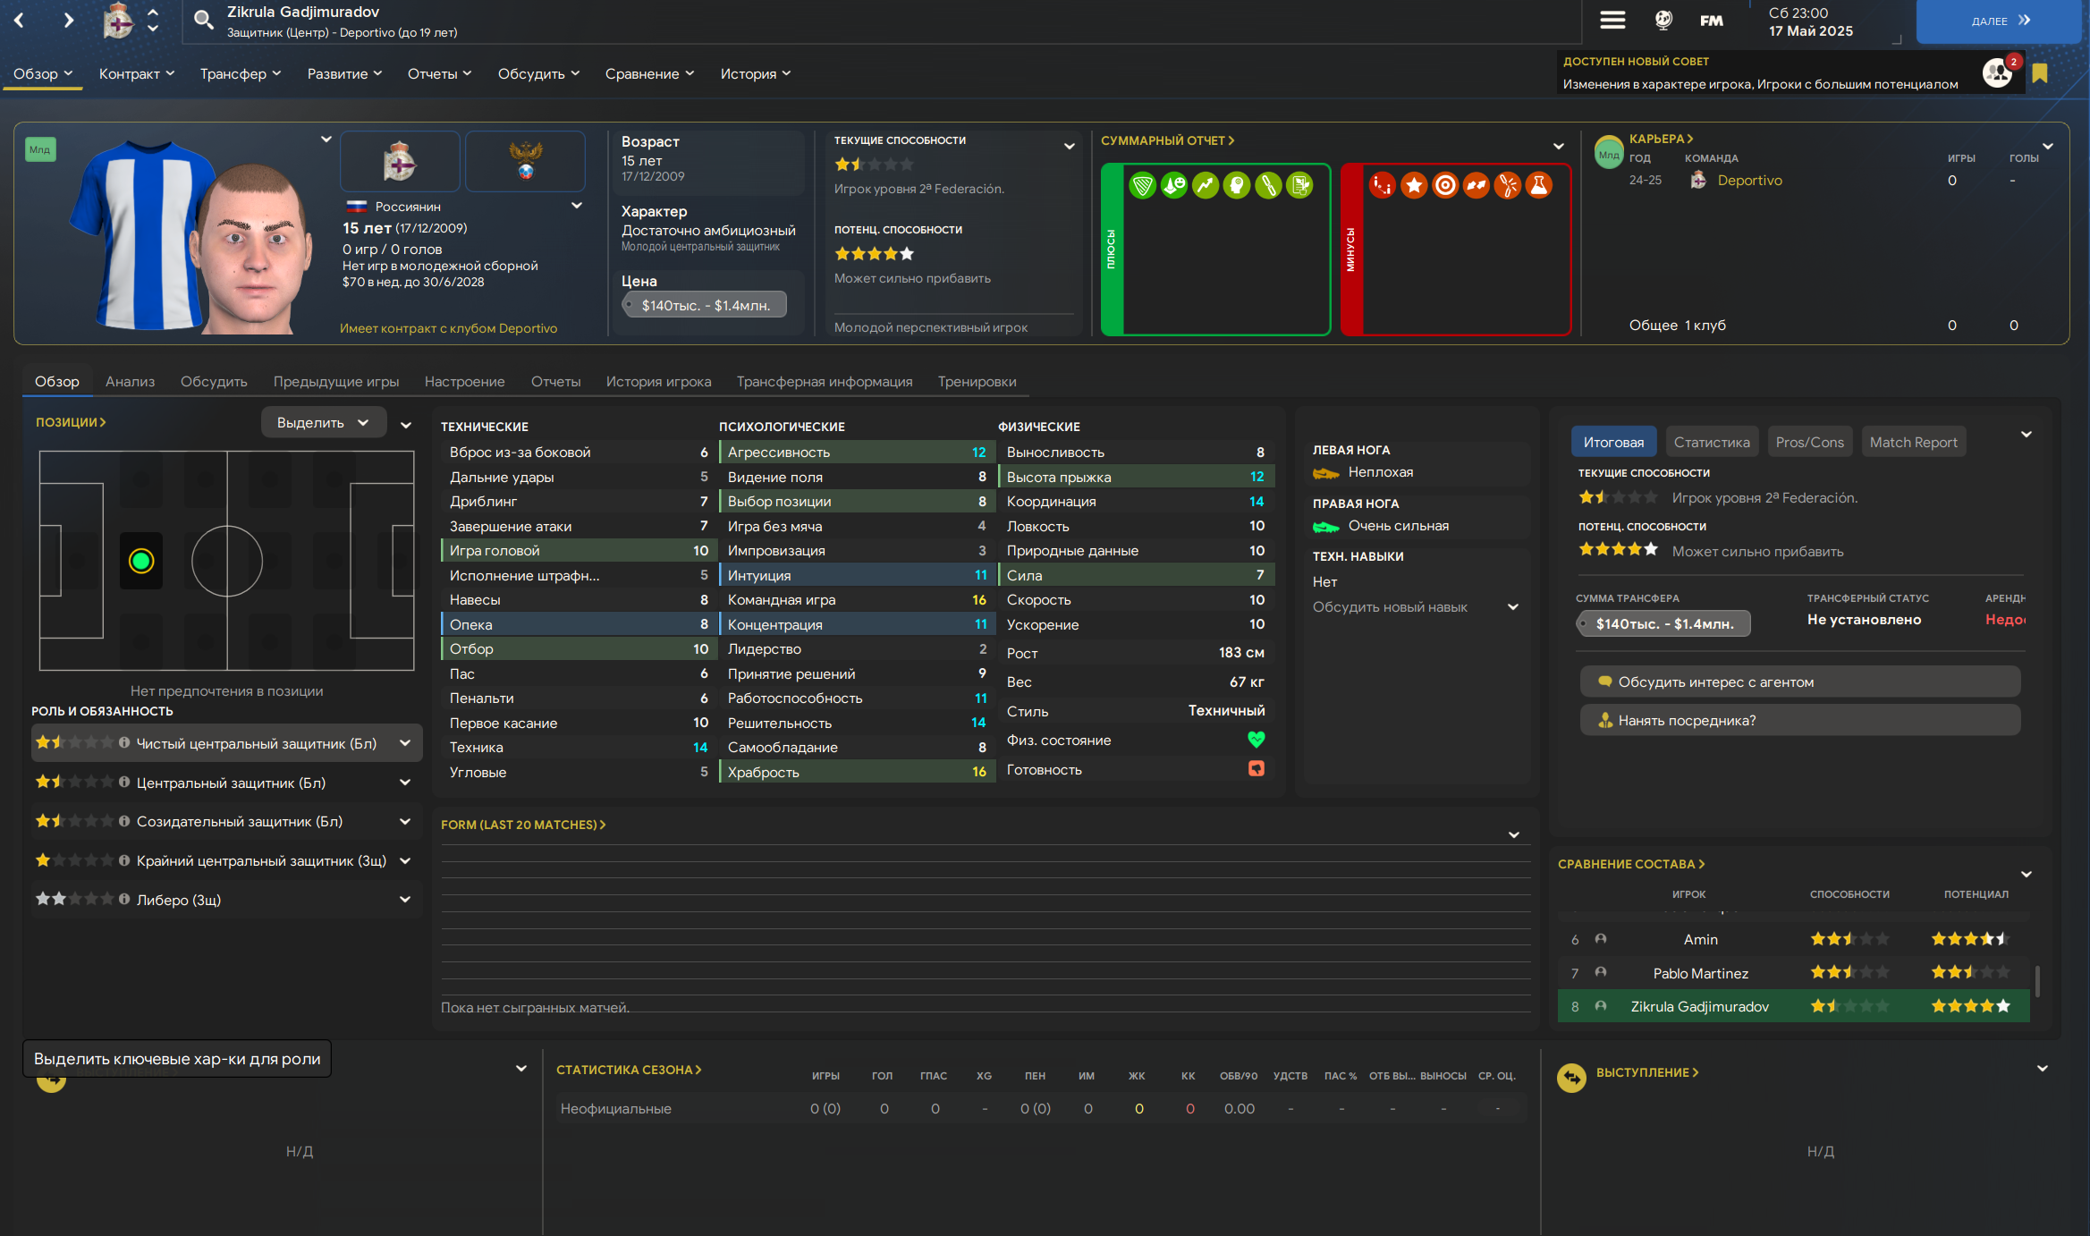The image size is (2090, 1236).
Task: Select role Центральный защитник (Бл)
Action: tap(231, 783)
